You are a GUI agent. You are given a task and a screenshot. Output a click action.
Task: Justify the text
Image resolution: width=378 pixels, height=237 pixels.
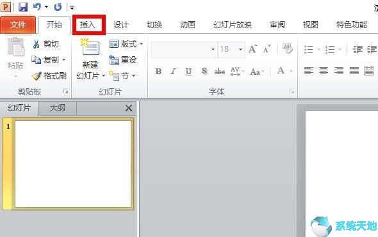pos(354,71)
